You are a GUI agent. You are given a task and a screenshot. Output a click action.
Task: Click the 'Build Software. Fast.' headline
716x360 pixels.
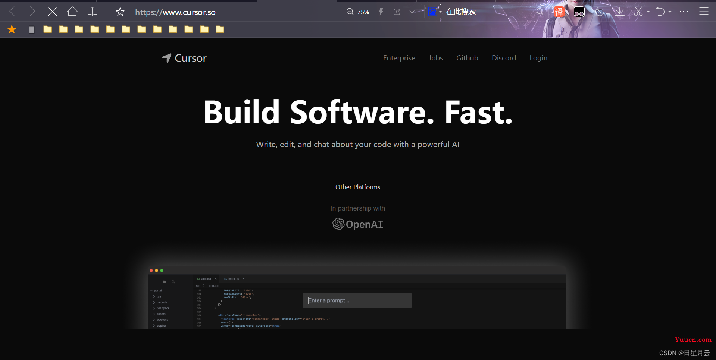click(x=358, y=112)
